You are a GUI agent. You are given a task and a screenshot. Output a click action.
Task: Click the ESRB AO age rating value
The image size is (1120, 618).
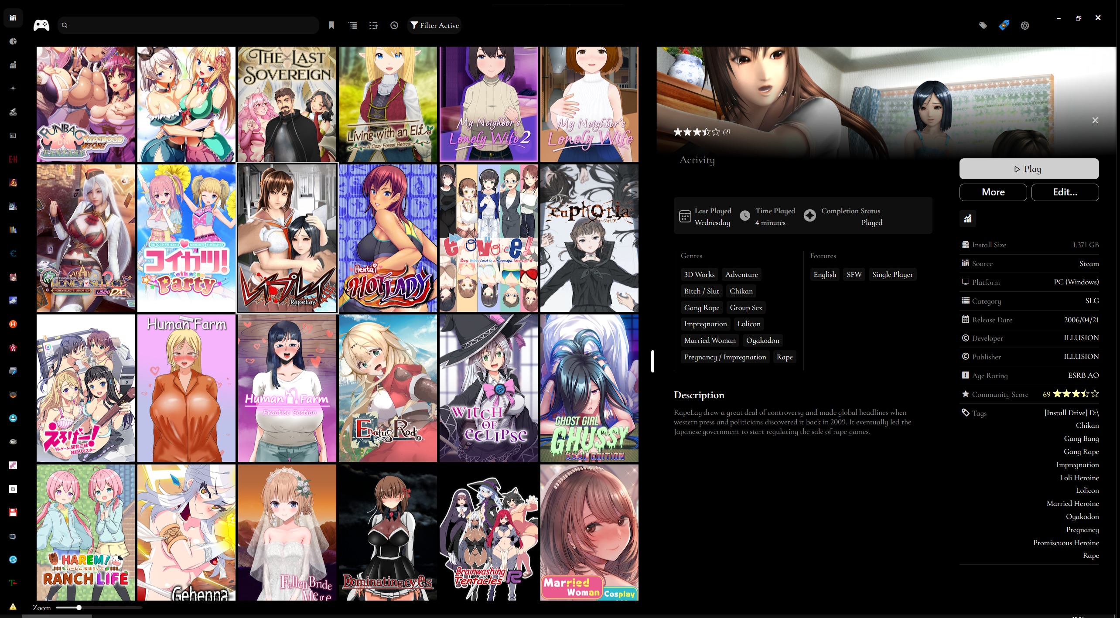click(x=1083, y=375)
